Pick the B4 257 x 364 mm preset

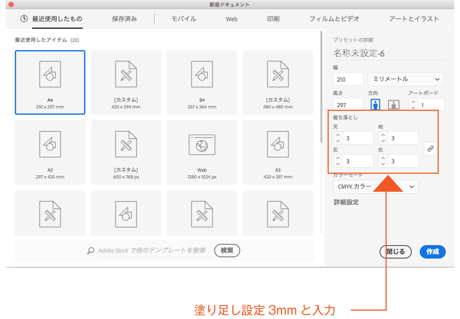pos(202,82)
